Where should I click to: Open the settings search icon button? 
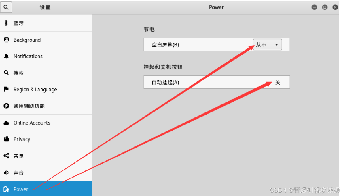pos(6,7)
